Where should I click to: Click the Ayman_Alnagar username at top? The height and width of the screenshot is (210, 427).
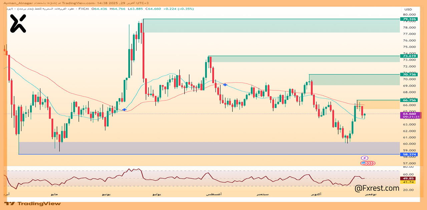(x=17, y=3)
